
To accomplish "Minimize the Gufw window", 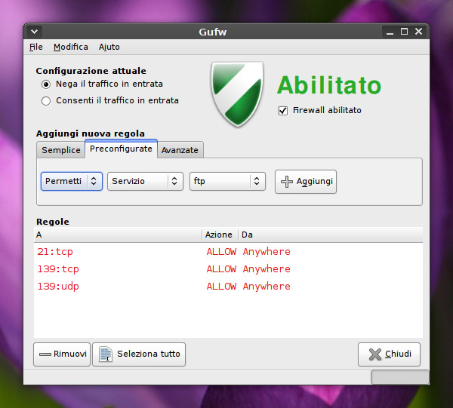I will 390,32.
